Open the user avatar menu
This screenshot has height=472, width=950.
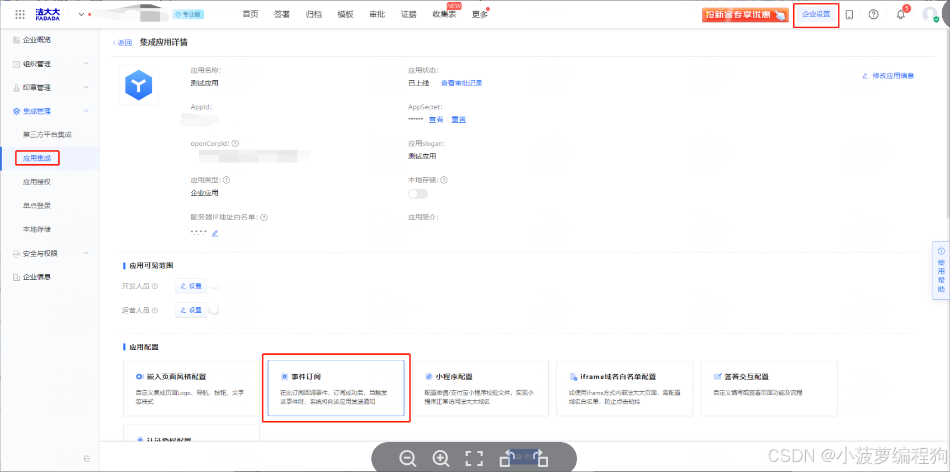coord(930,14)
